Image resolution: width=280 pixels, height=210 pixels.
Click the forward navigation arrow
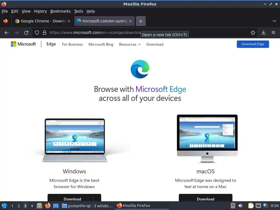16,33
